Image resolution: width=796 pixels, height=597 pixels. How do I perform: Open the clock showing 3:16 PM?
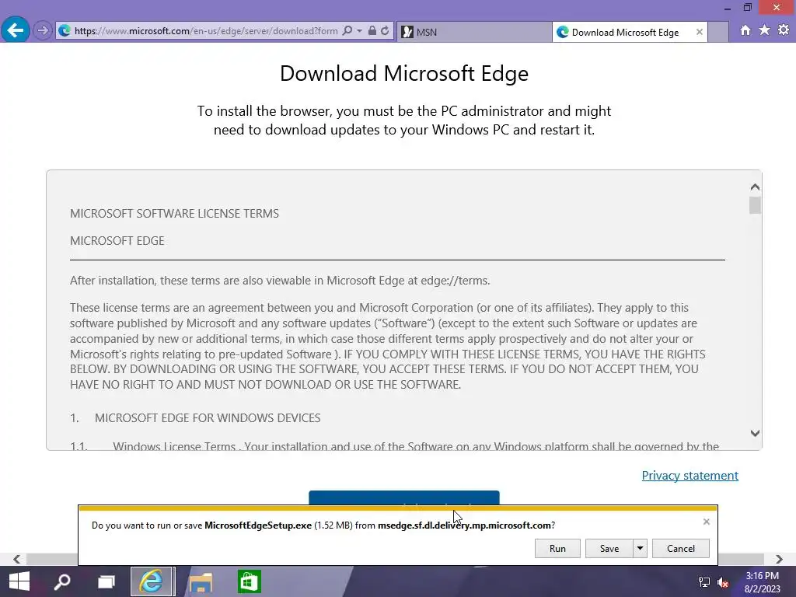point(762,582)
